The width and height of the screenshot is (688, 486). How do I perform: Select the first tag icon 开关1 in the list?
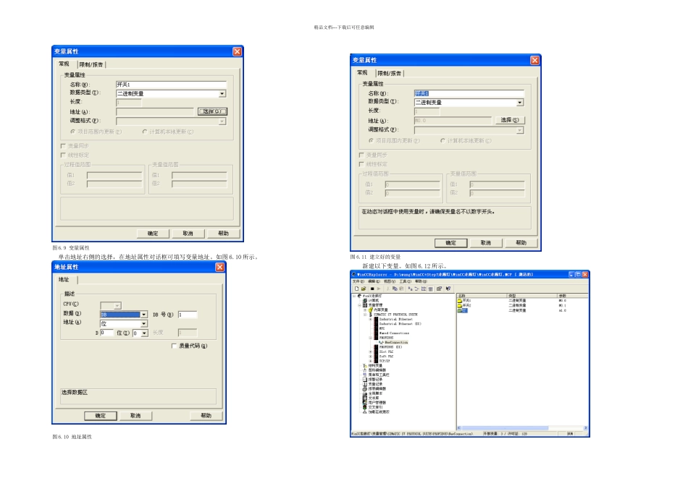(x=459, y=301)
